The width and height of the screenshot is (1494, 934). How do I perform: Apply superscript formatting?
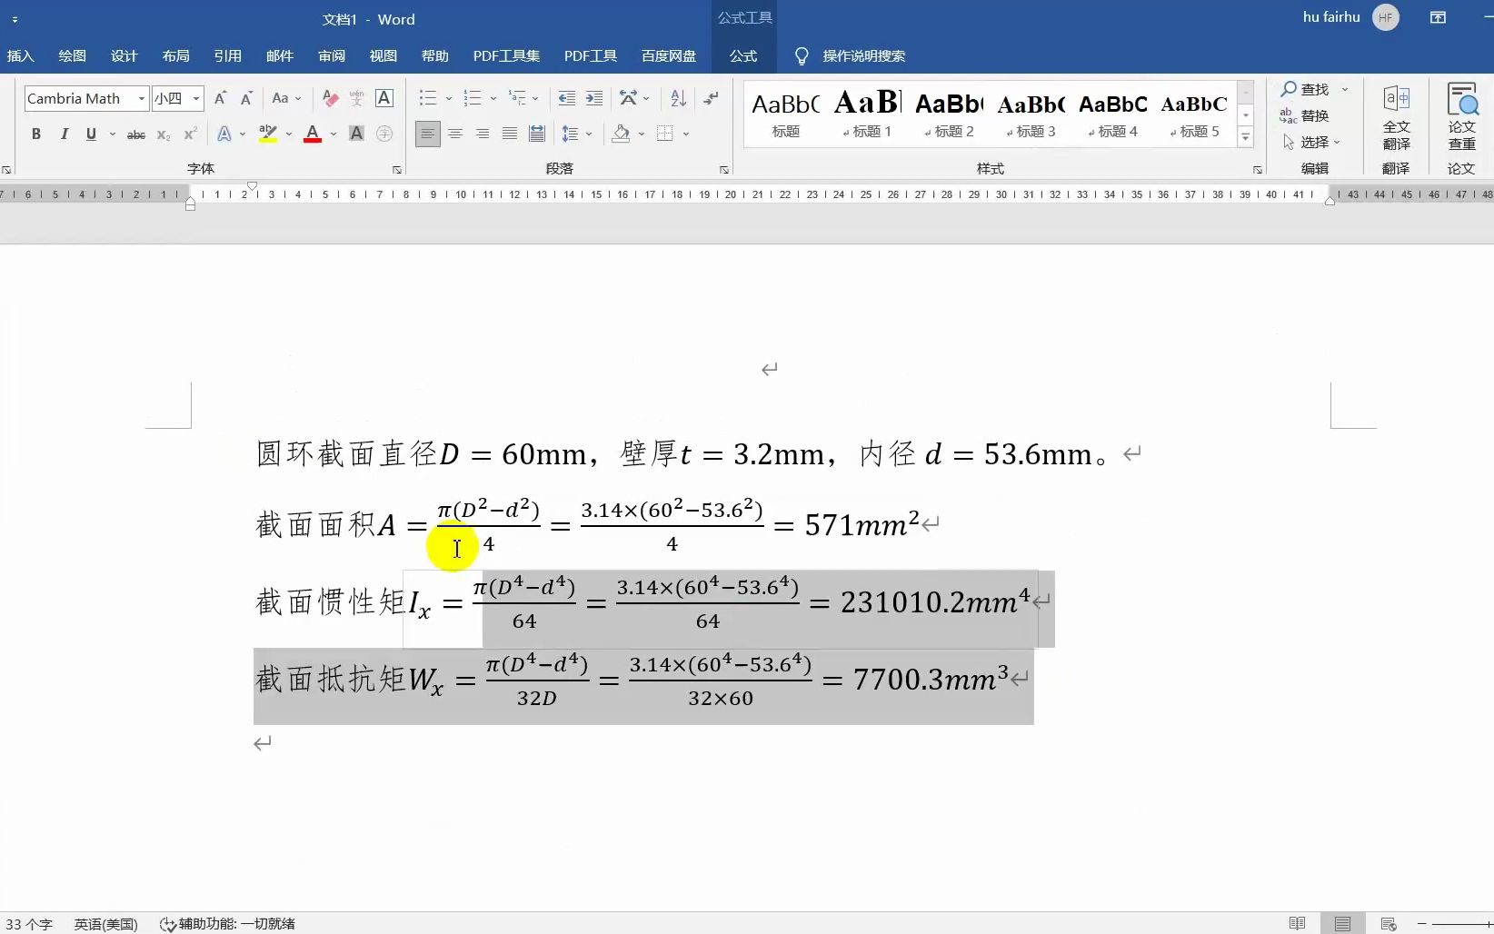[x=190, y=134]
